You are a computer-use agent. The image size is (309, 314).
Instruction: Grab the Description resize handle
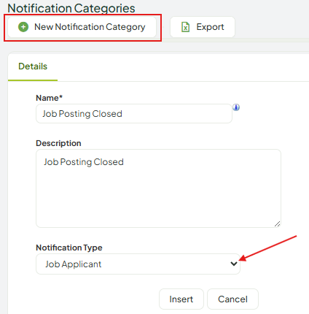(x=278, y=224)
